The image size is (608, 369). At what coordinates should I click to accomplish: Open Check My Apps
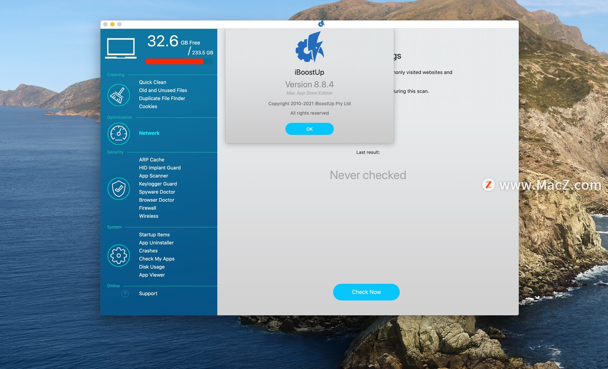[x=157, y=259]
